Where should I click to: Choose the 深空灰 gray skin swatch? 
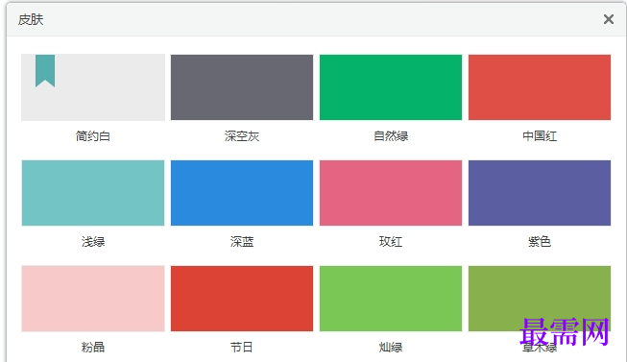[242, 87]
